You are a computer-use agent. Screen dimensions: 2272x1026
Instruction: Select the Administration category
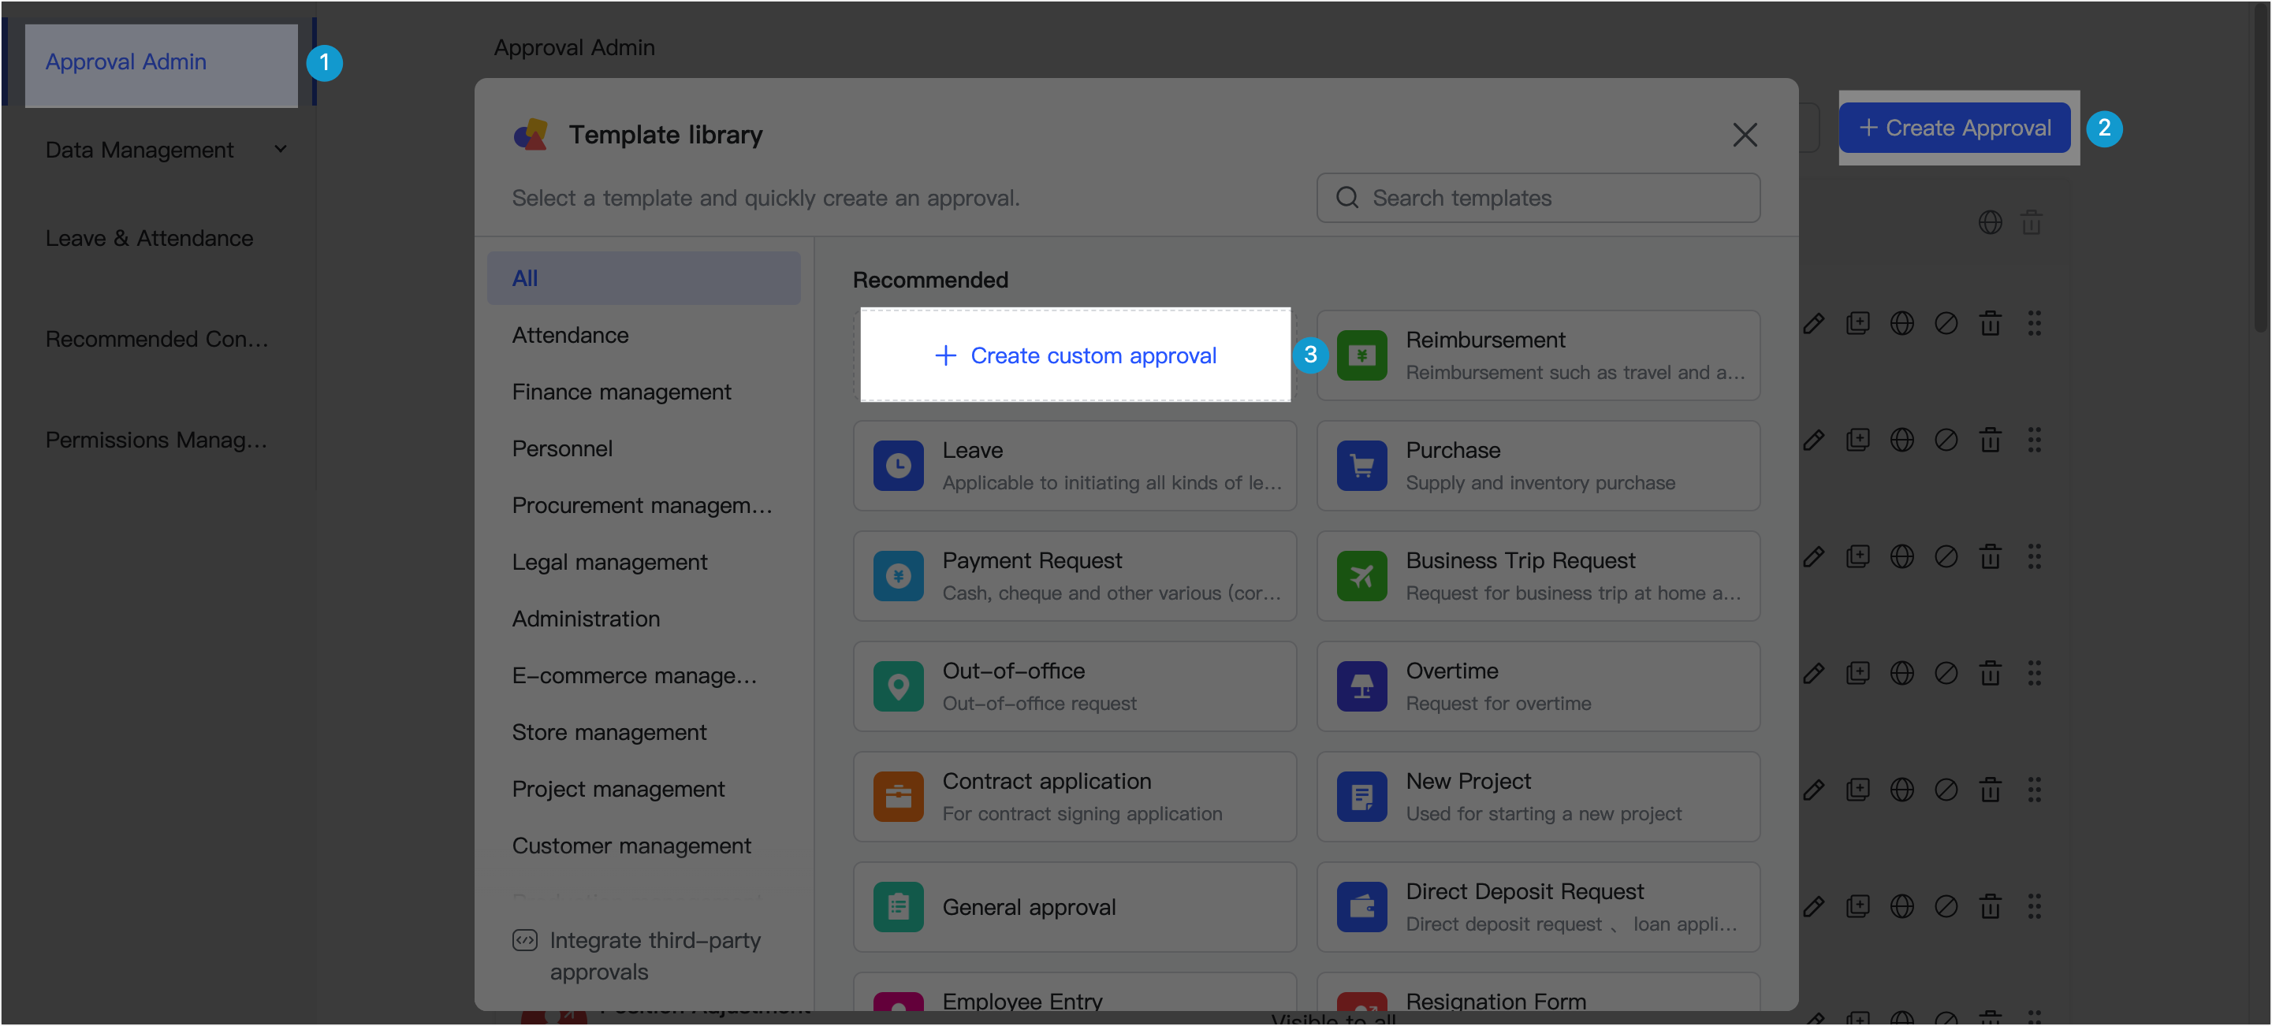coord(643,618)
